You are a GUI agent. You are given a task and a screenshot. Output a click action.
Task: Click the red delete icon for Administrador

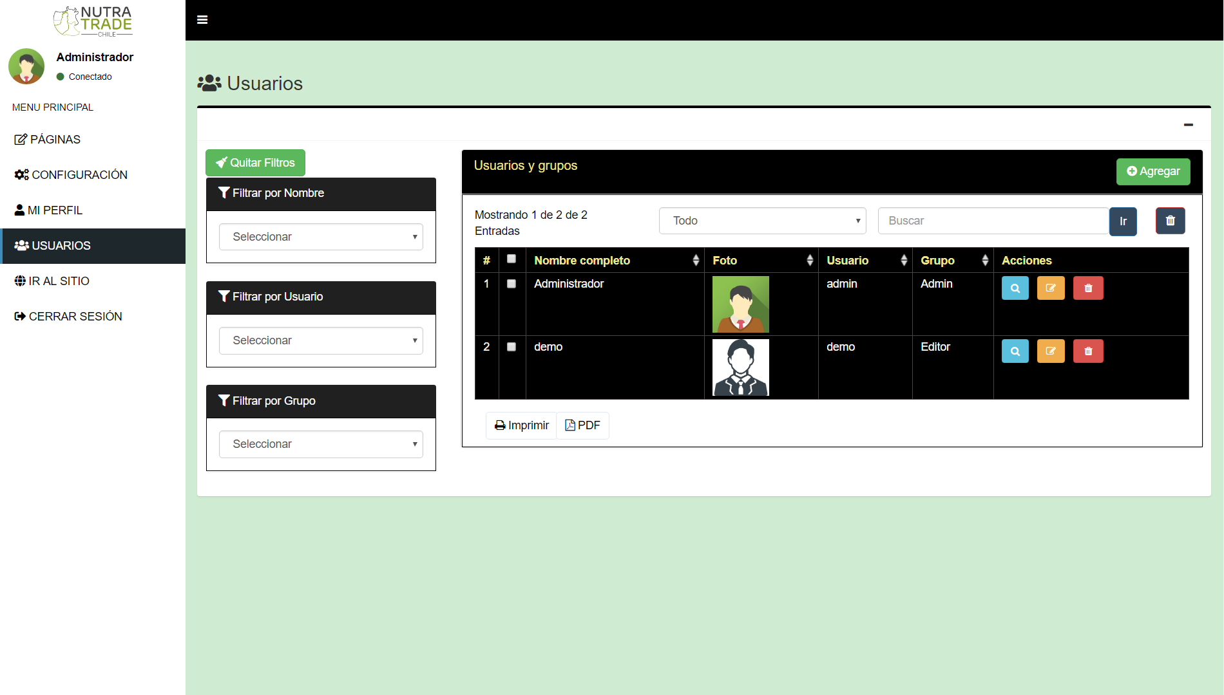click(1087, 288)
